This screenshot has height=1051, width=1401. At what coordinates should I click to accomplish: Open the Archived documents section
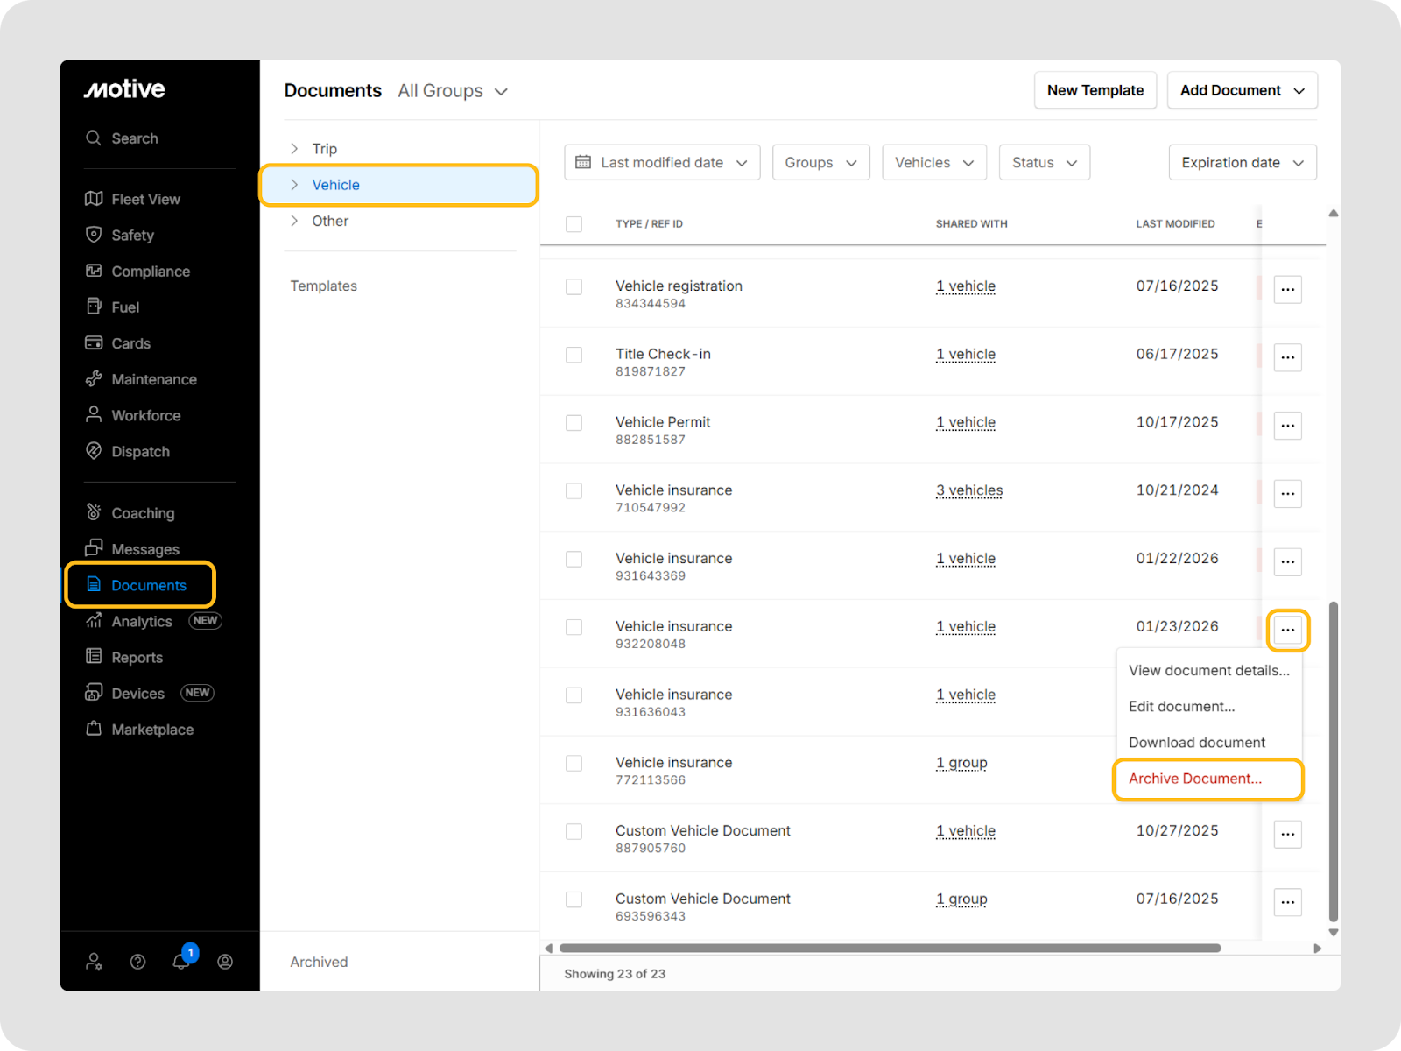[319, 962]
